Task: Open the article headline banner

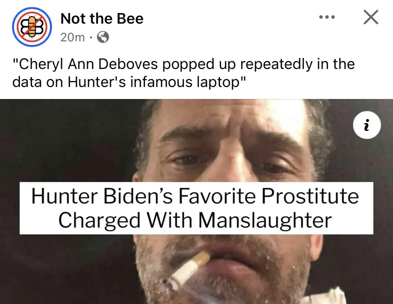Action: tap(196, 208)
